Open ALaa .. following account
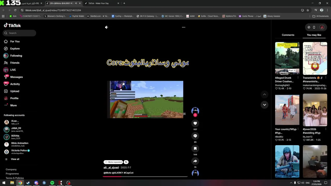Viewport: 331px width, 186px height. click(x=12, y=122)
